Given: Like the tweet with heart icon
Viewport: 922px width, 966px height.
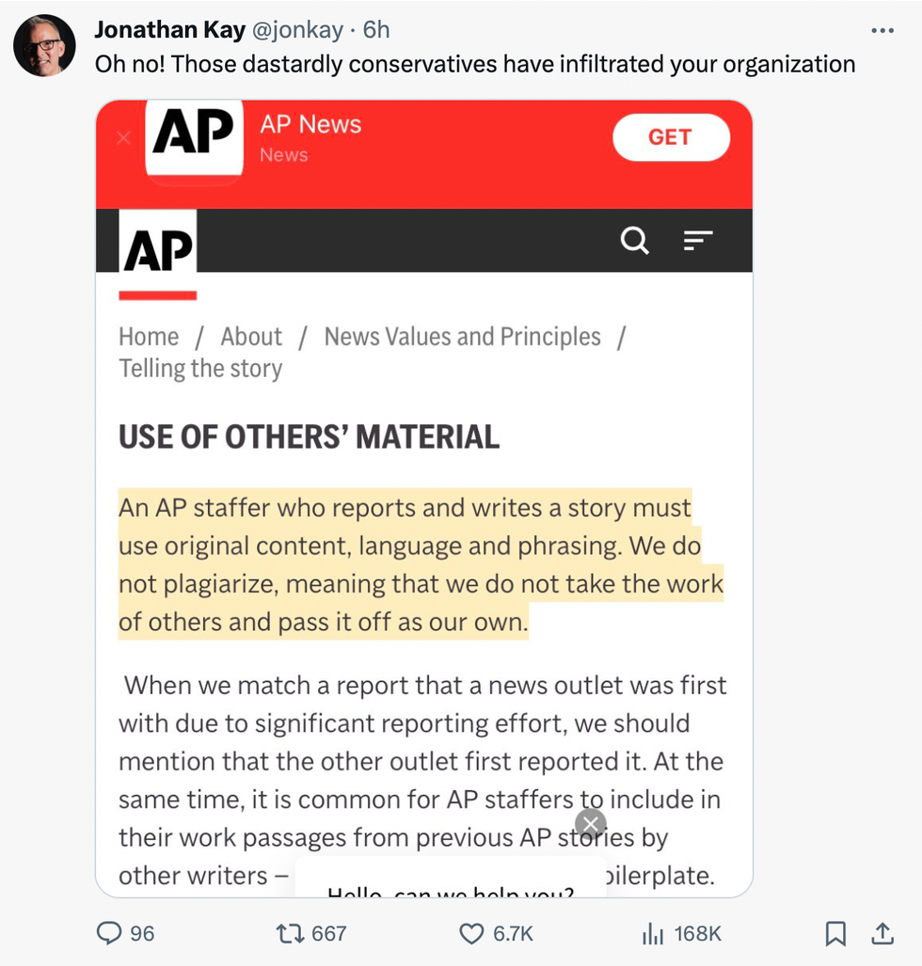Looking at the screenshot, I should pyautogui.click(x=471, y=933).
